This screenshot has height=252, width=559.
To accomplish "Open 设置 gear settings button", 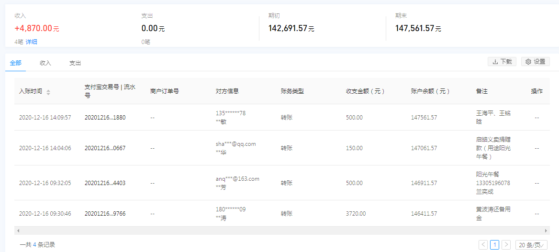I will (535, 62).
